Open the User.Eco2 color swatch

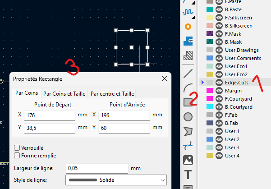tap(210, 74)
